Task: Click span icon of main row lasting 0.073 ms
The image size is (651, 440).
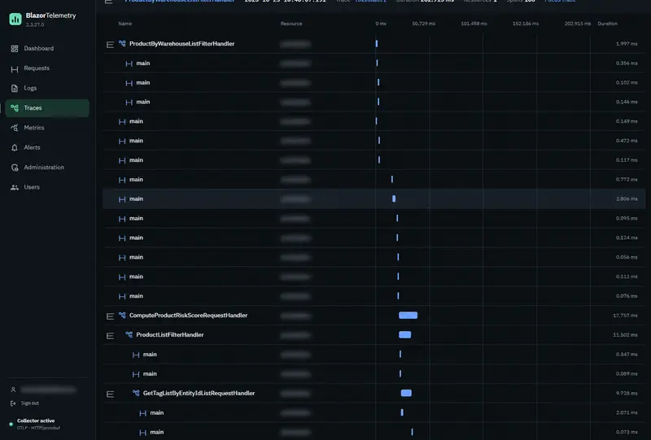Action: point(143,433)
